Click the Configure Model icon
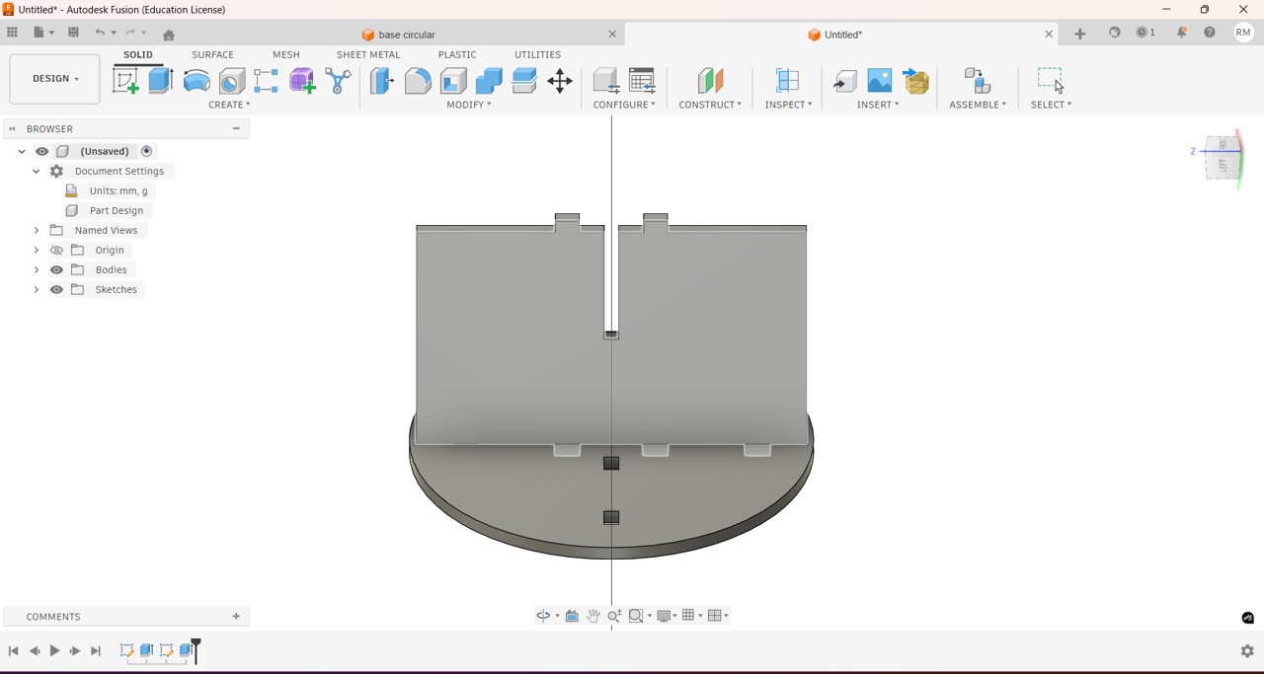This screenshot has height=674, width=1264. 606,81
